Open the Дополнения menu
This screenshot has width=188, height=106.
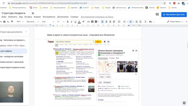(63, 17)
